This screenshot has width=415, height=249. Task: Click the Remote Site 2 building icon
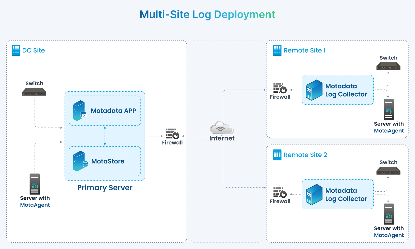pyautogui.click(x=277, y=155)
